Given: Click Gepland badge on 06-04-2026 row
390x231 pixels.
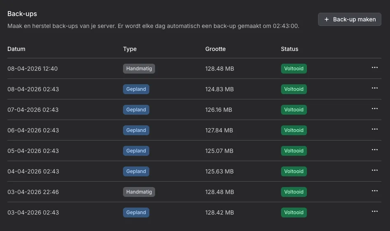Looking at the screenshot, I should point(136,130).
